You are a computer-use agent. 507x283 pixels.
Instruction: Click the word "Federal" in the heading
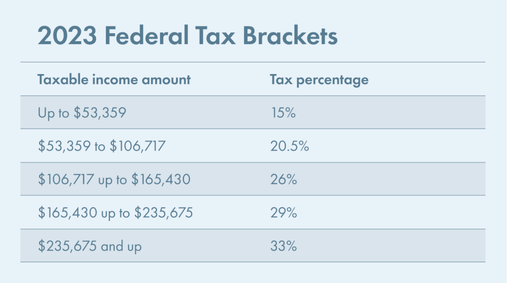147,36
